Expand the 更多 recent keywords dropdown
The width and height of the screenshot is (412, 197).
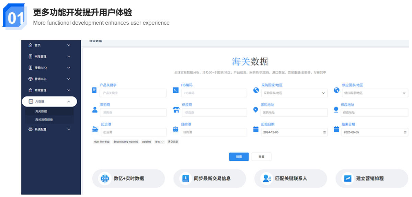159,142
